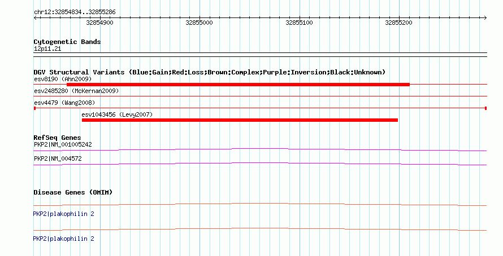The width and height of the screenshot is (503, 256).
Task: Click the ruler's left arrowhead
Action: [x=35, y=18]
